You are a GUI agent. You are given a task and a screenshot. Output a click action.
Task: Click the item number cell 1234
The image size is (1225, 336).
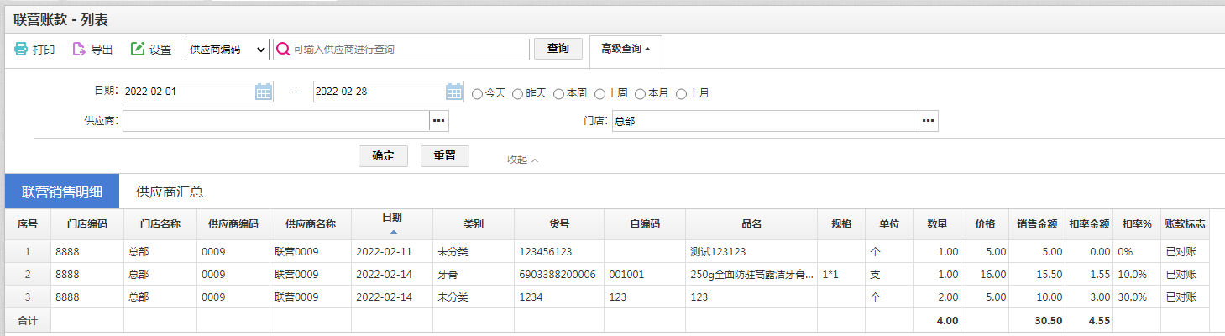pos(559,297)
